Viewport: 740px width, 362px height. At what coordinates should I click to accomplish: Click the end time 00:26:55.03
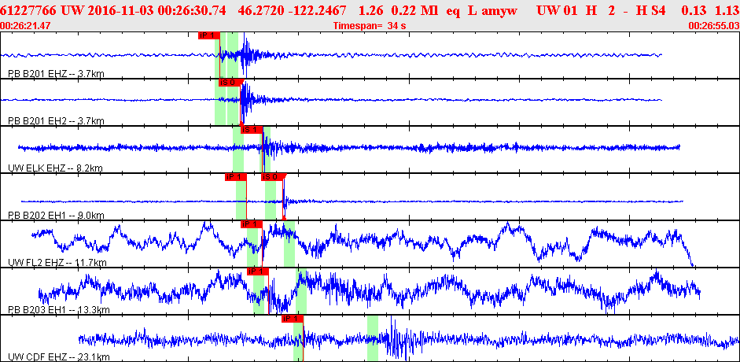pos(713,26)
